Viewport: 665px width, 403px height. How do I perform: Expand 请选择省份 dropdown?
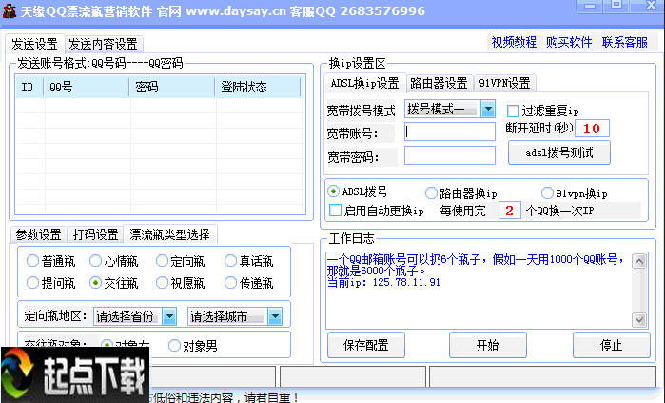coord(169,316)
